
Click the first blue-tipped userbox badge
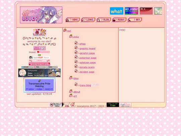point(27,67)
